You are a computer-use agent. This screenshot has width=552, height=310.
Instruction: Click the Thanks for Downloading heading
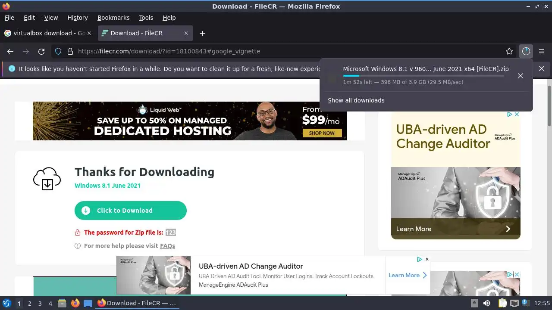click(x=144, y=172)
